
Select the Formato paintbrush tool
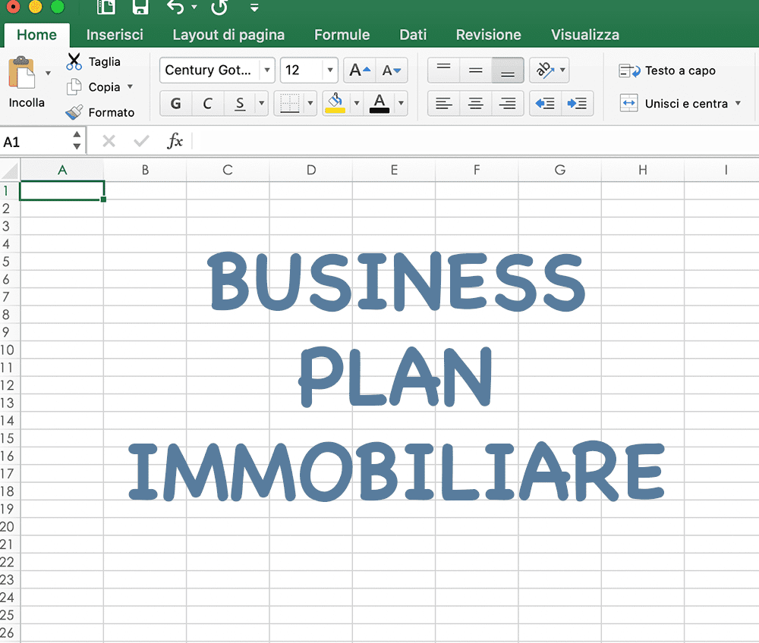[74, 112]
